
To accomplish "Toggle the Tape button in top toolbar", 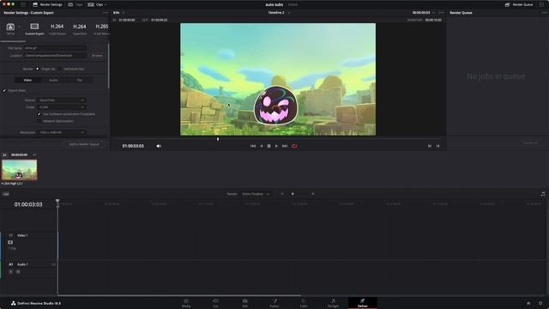I will [x=75, y=4].
